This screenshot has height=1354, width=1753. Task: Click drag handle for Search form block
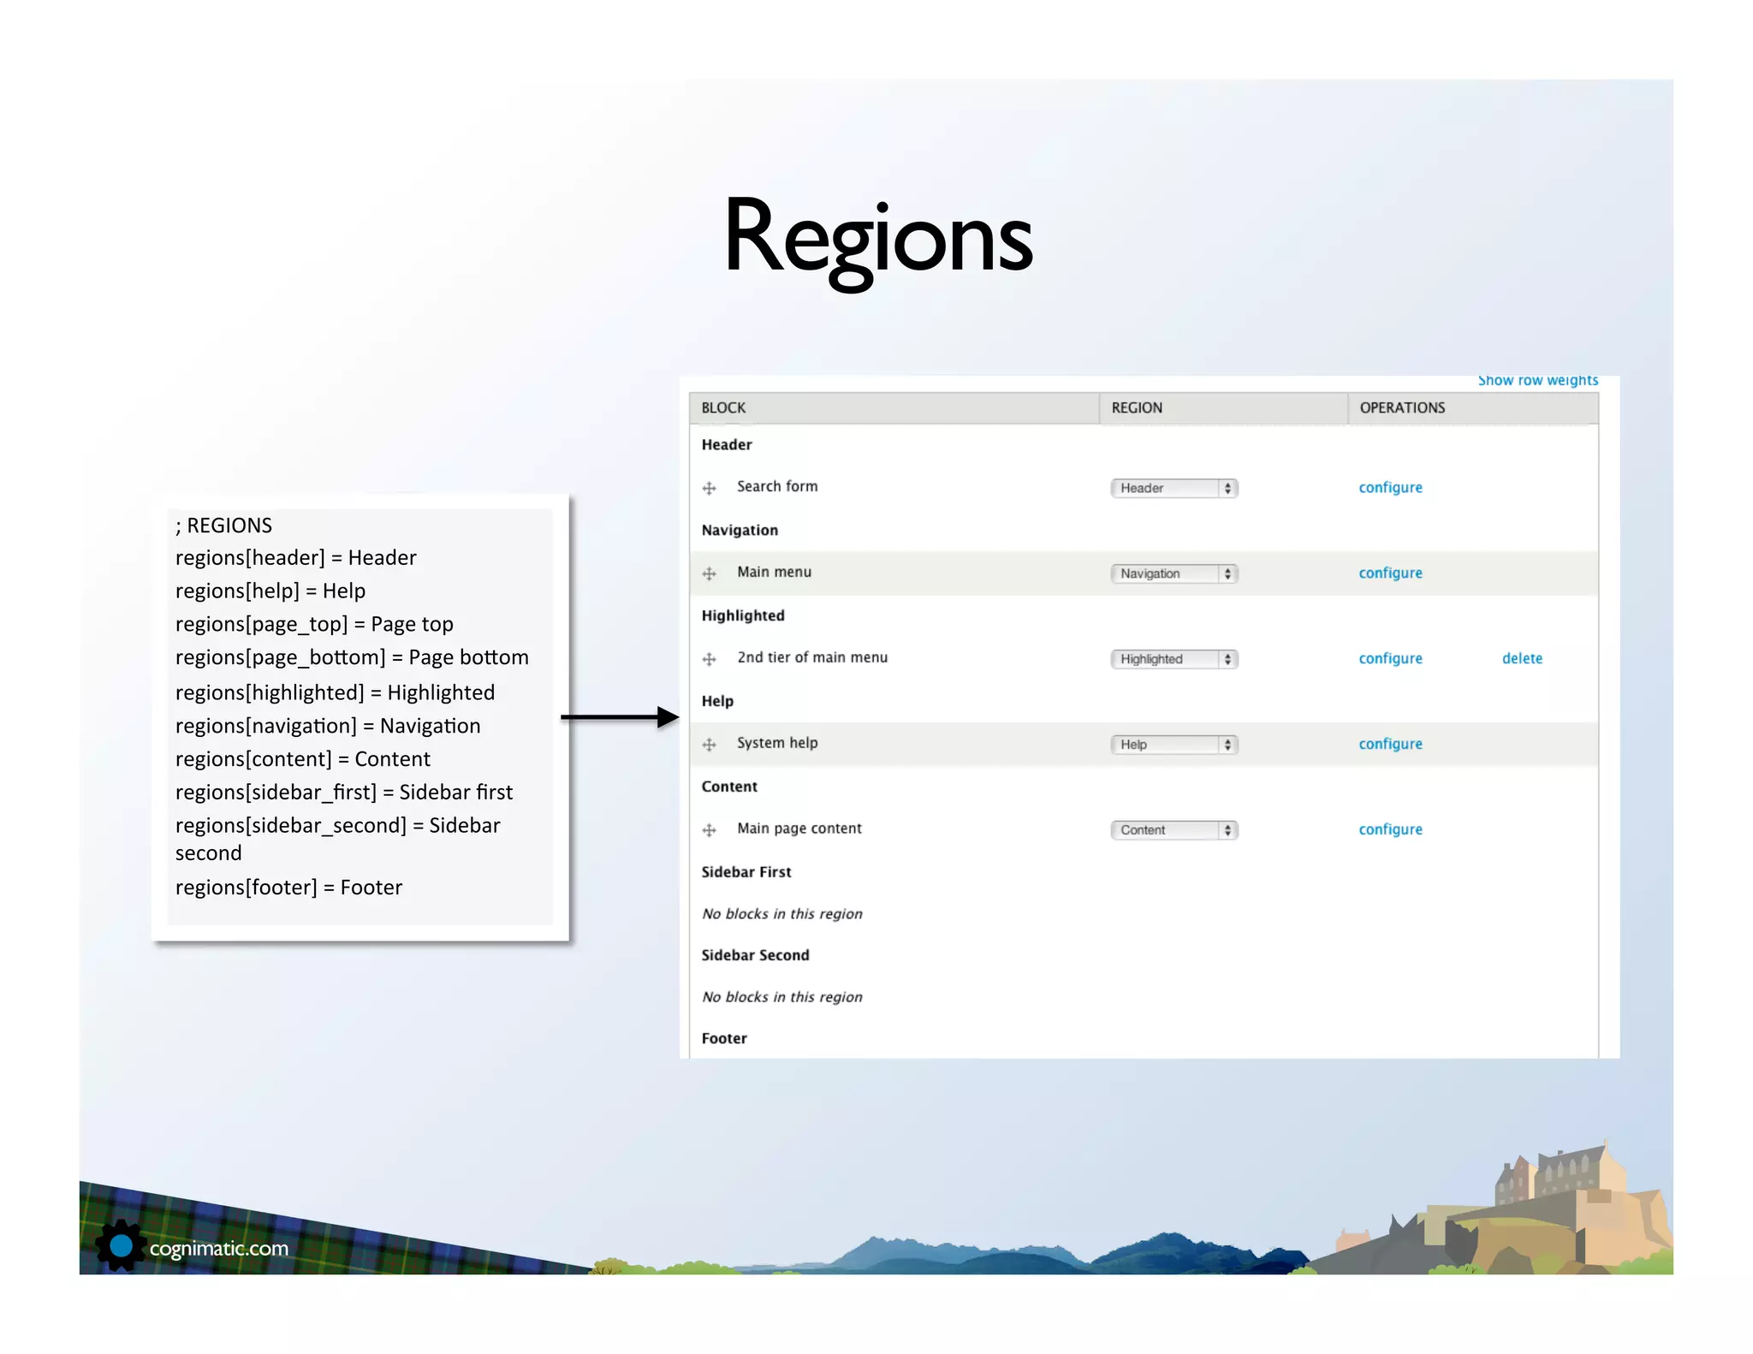point(709,489)
